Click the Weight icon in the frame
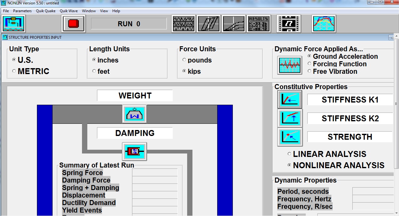 135,114
